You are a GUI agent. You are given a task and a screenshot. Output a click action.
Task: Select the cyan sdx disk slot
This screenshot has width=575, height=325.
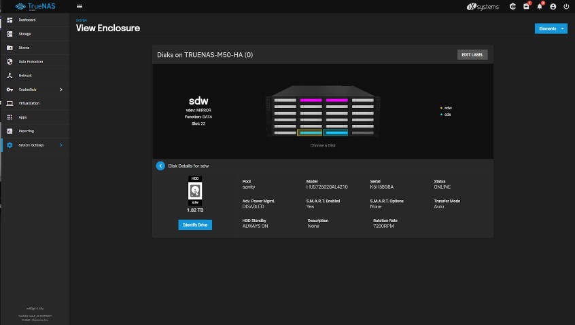point(336,133)
